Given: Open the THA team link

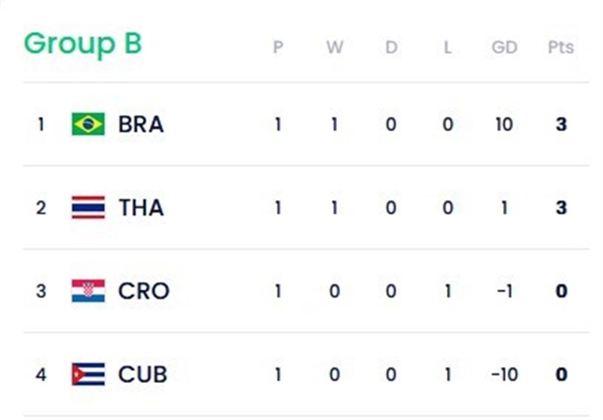Looking at the screenshot, I should click(x=141, y=207).
